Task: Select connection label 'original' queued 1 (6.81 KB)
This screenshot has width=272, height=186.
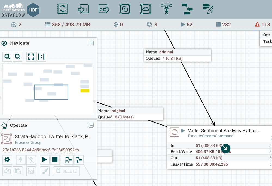Action: coord(178,55)
